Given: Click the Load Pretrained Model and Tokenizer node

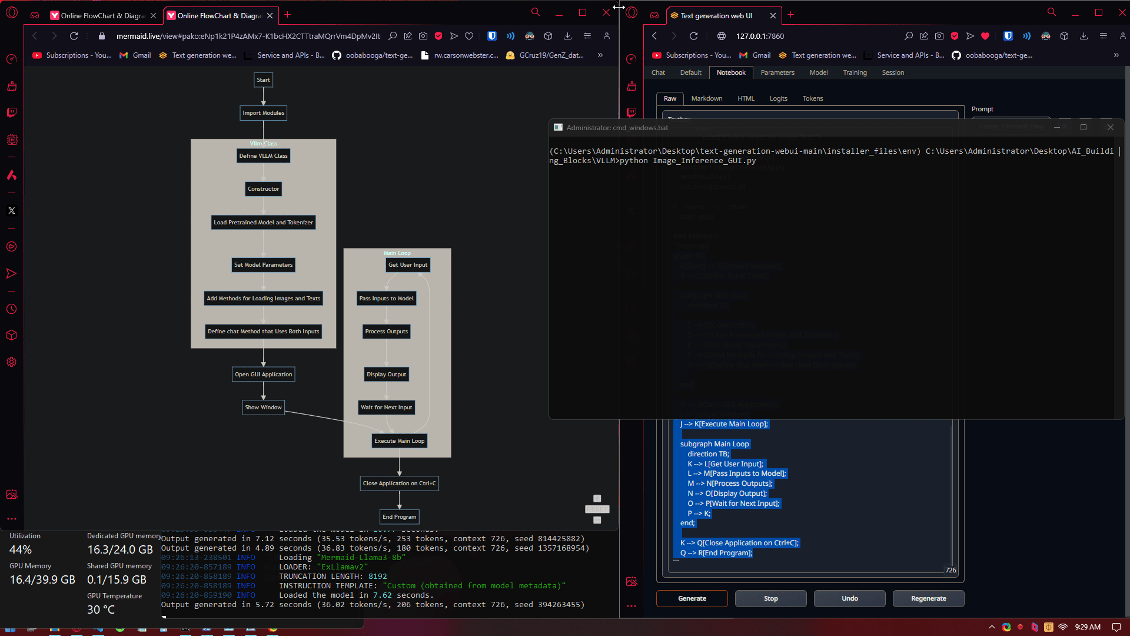Looking at the screenshot, I should tap(263, 223).
